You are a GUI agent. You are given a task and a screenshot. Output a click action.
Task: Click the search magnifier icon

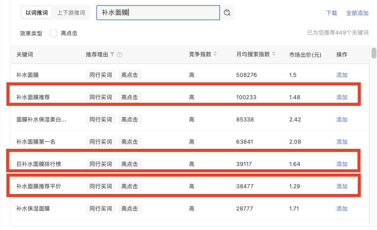coord(227,13)
